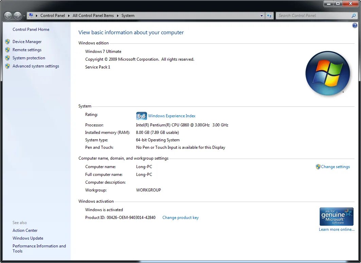Expand the arrow after Control Panel breadcrumb
The height and width of the screenshot is (263, 361).
(69, 16)
